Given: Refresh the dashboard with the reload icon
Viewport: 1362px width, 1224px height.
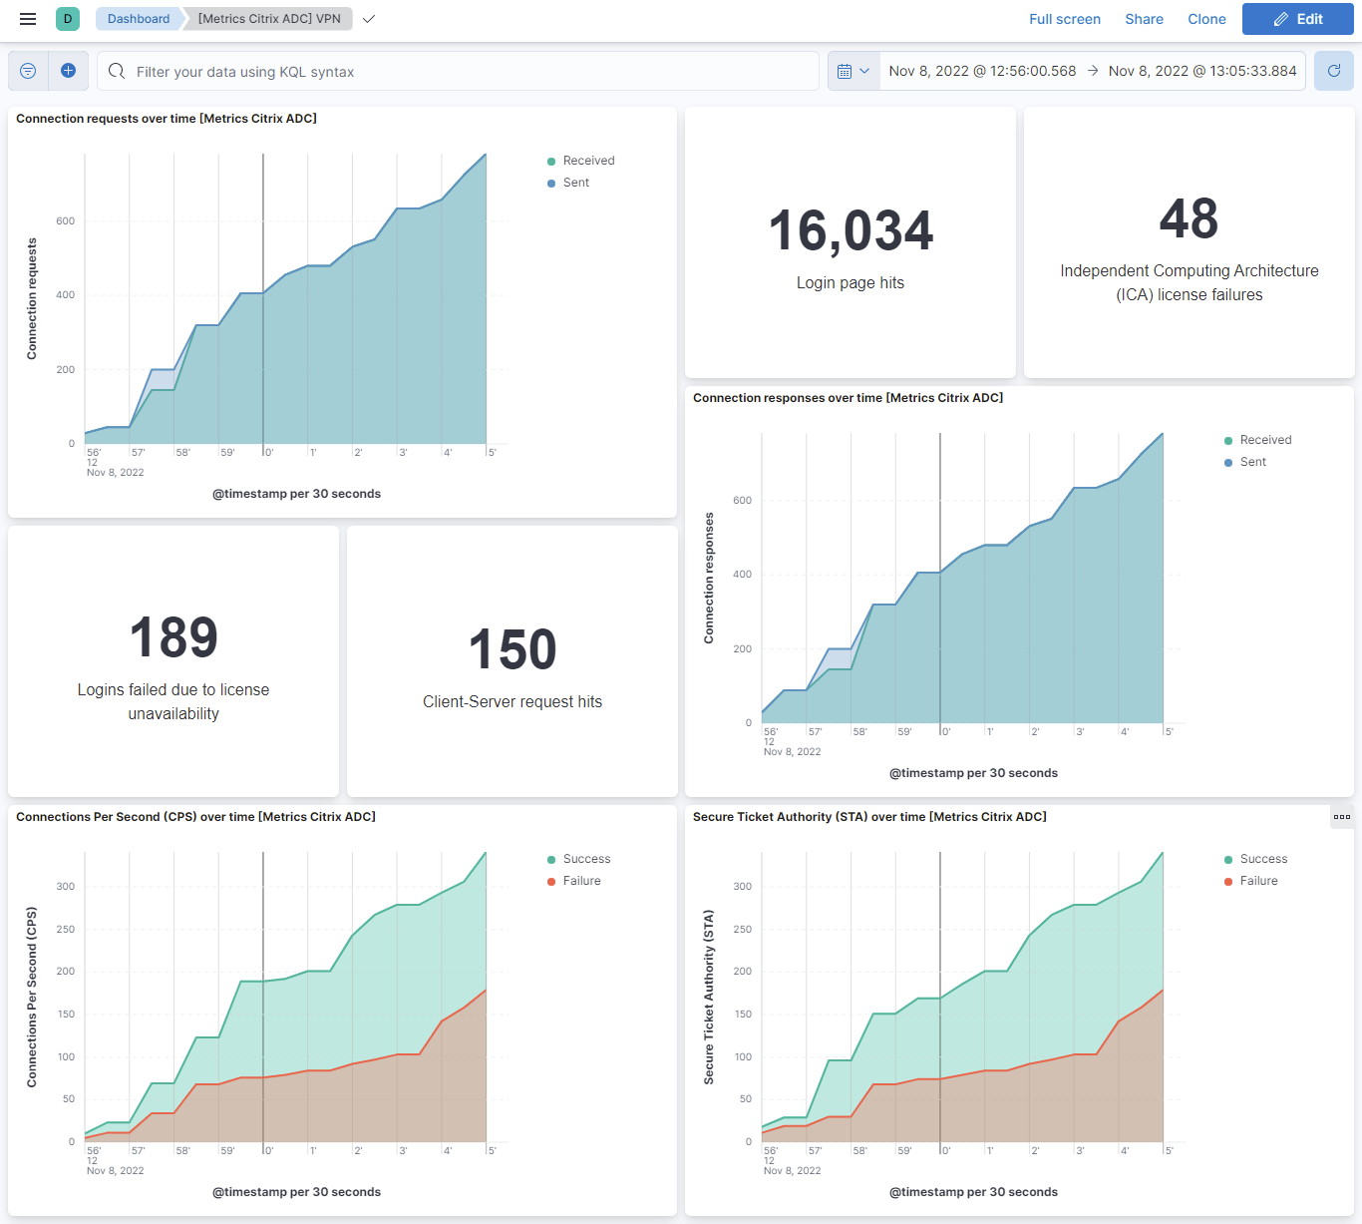Looking at the screenshot, I should click(1333, 70).
